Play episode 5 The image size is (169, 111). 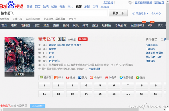[x=100, y=85]
